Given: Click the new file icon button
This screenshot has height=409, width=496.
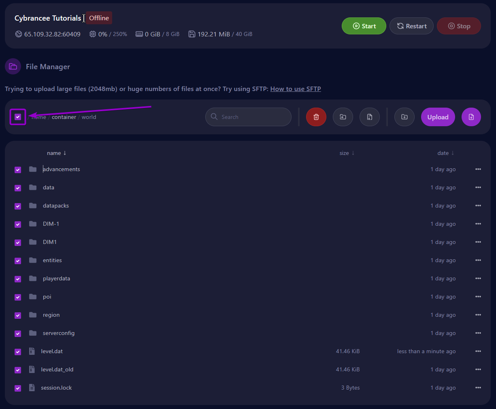Looking at the screenshot, I should coord(471,117).
